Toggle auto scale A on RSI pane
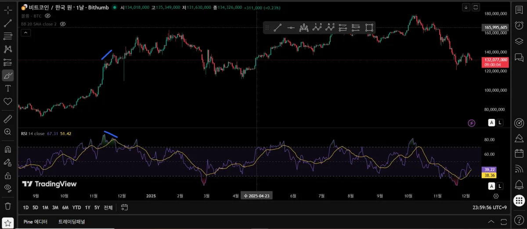Image resolution: width=527 pixels, height=229 pixels. (x=492, y=186)
